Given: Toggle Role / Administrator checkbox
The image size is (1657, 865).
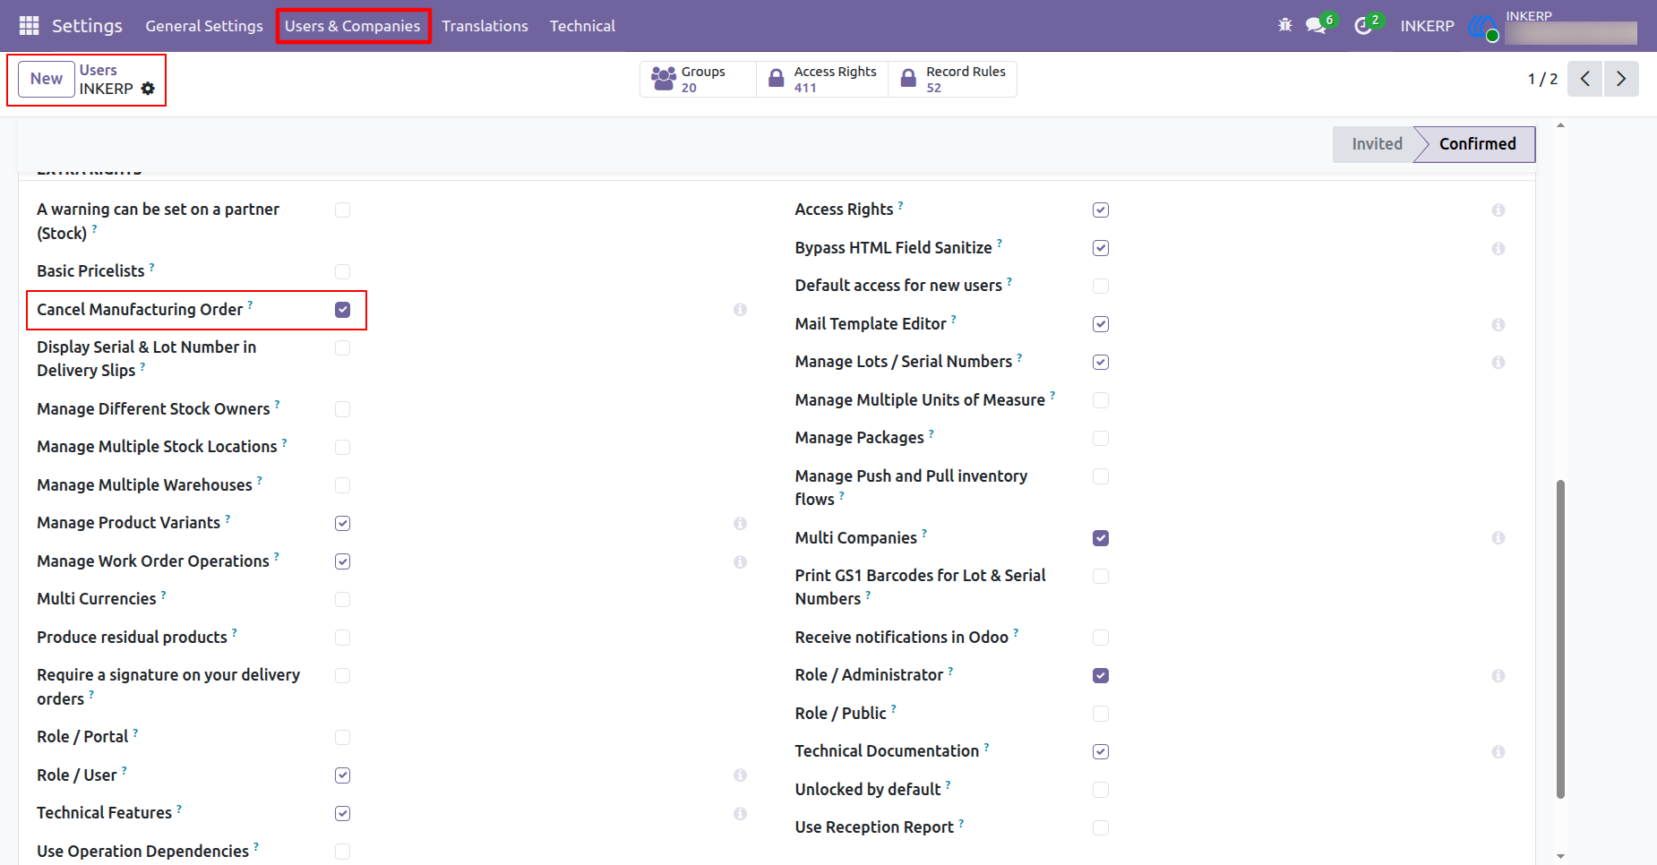Looking at the screenshot, I should pos(1101,675).
